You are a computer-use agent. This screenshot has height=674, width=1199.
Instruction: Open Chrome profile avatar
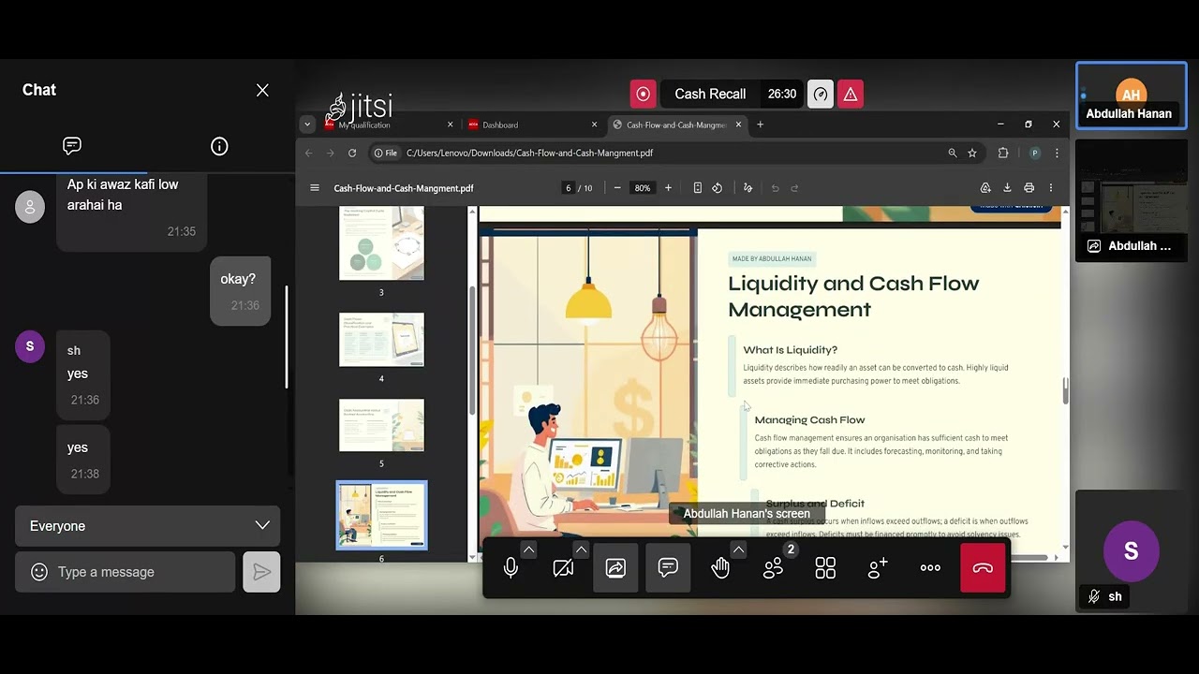1034,153
